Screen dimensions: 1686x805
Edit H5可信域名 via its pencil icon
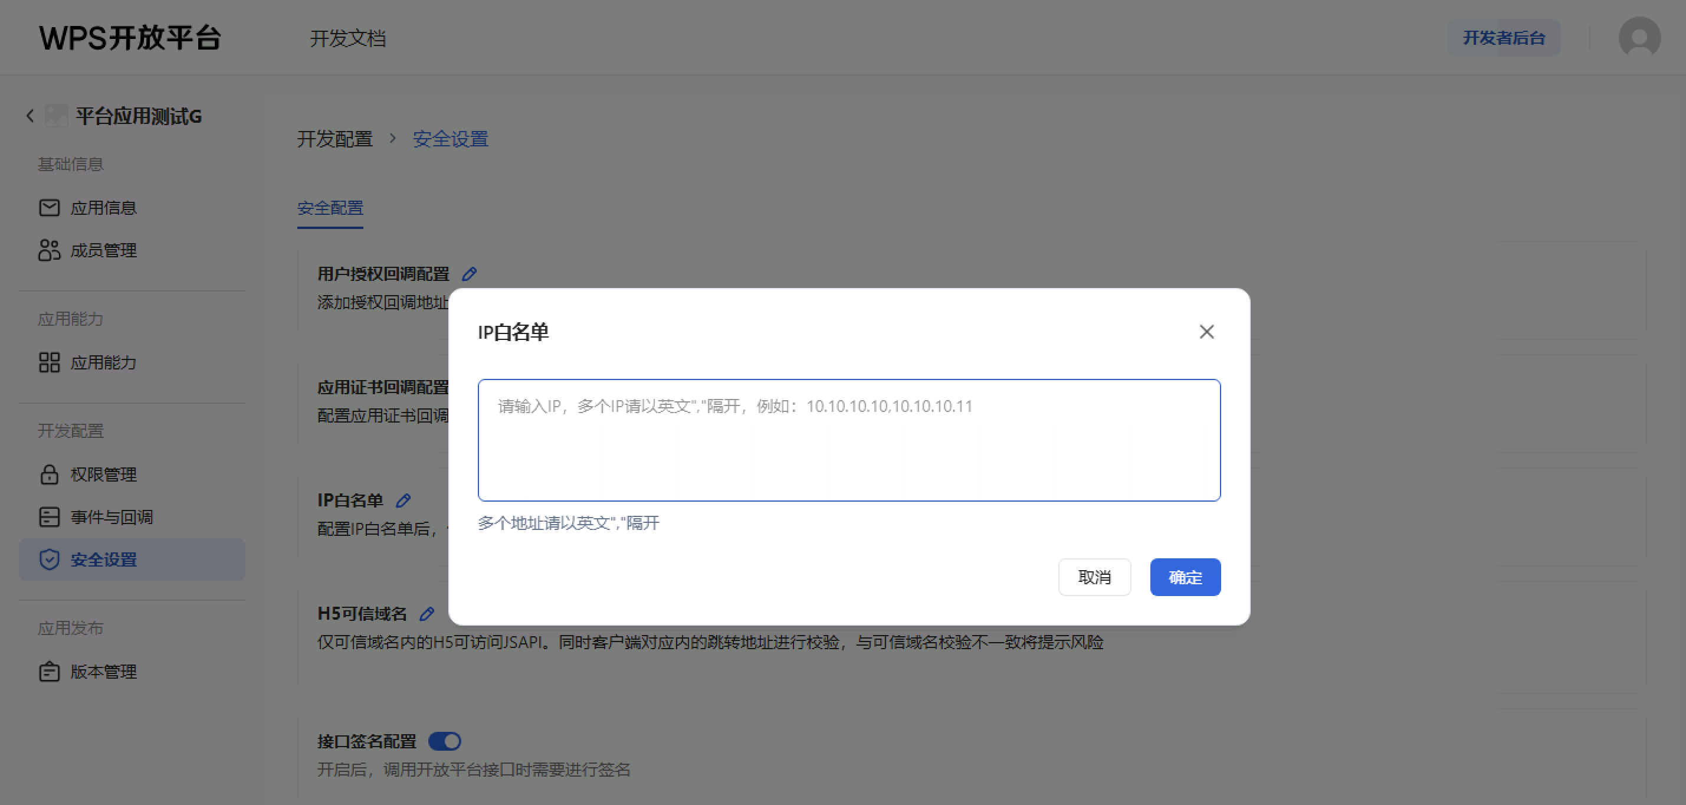click(x=427, y=614)
